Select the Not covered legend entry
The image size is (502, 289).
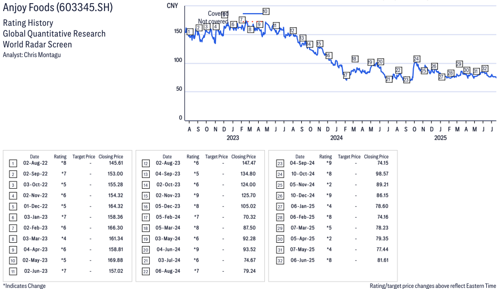(213, 22)
